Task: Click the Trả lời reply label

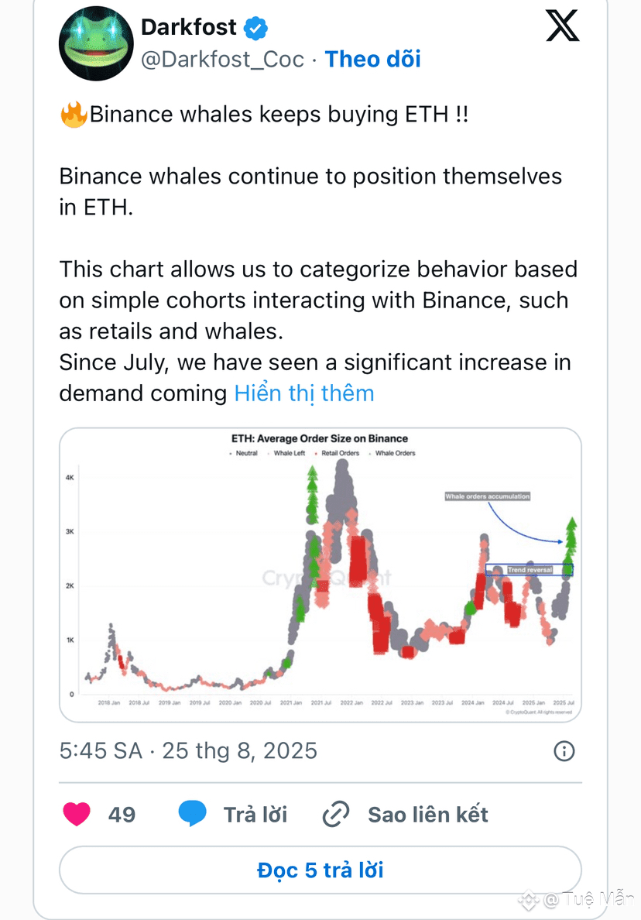Action: coord(255,815)
